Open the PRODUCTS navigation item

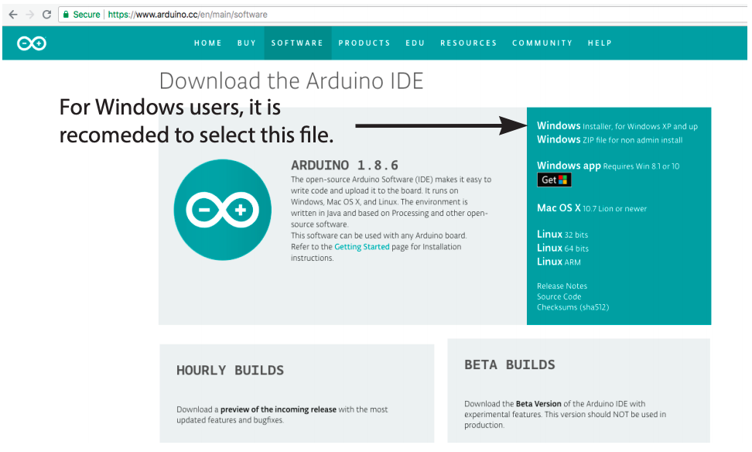tap(364, 43)
